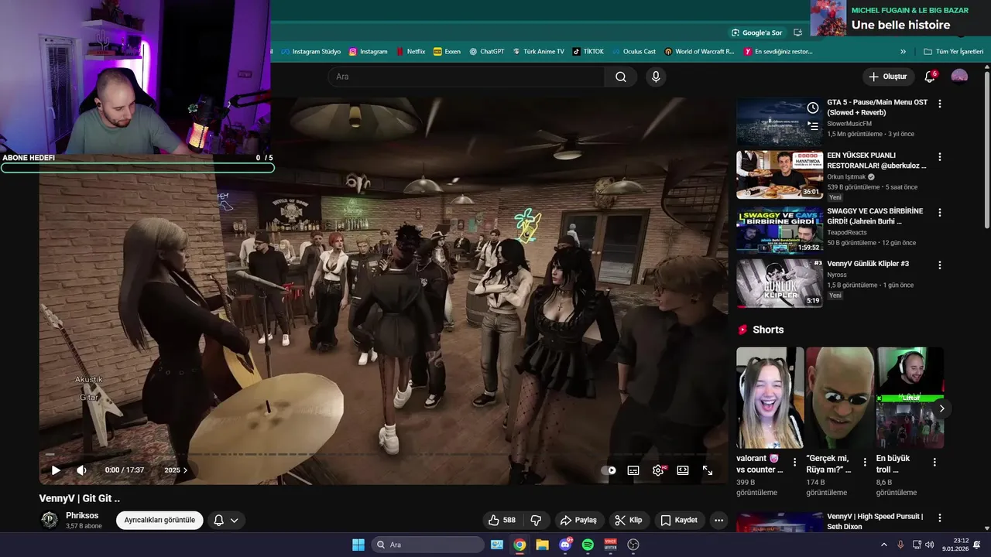The height and width of the screenshot is (557, 991).
Task: Open options for VennyV Günlük Klipler #3
Action: (x=940, y=265)
